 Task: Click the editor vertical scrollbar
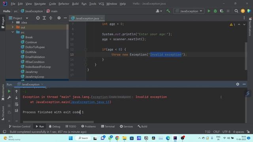coord(246,56)
